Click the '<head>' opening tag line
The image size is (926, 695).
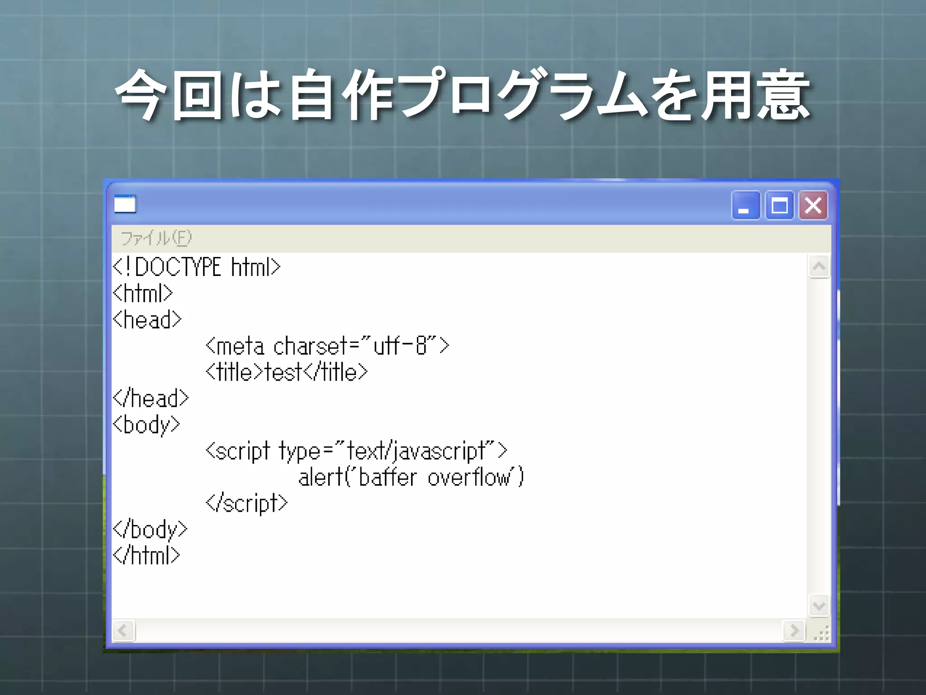[147, 319]
